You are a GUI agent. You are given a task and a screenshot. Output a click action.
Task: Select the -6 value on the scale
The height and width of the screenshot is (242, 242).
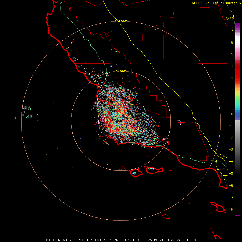(231, 186)
